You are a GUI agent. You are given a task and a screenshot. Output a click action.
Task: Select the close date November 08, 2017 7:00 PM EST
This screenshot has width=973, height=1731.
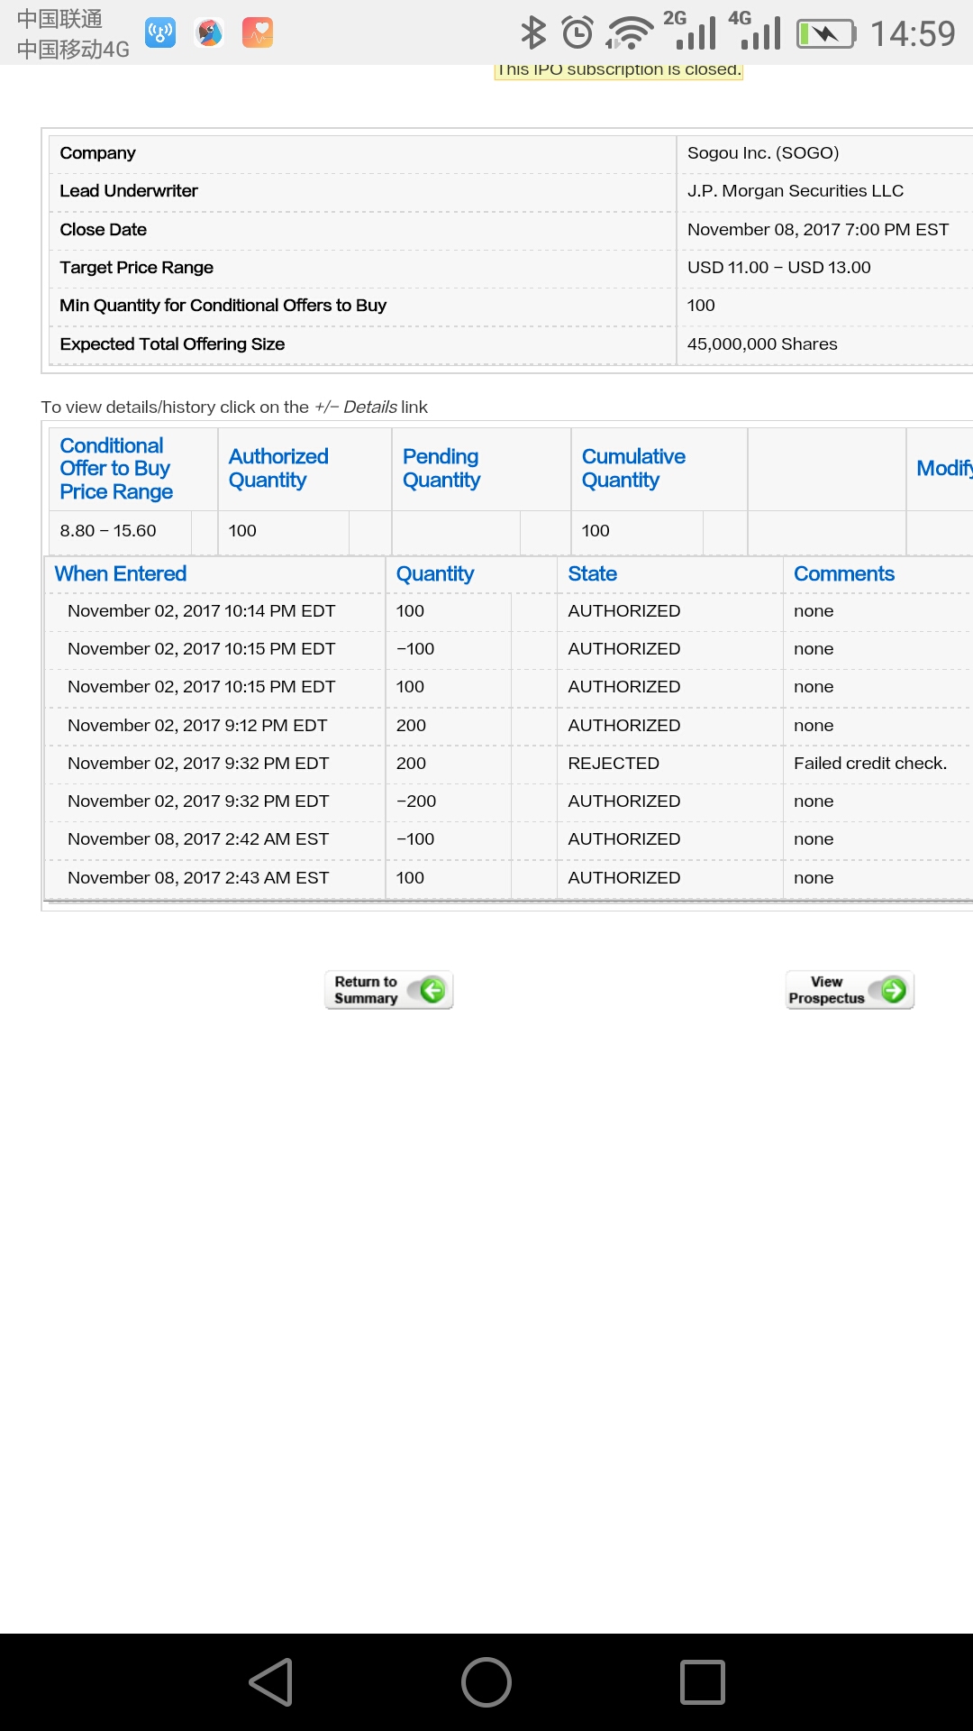click(x=818, y=230)
